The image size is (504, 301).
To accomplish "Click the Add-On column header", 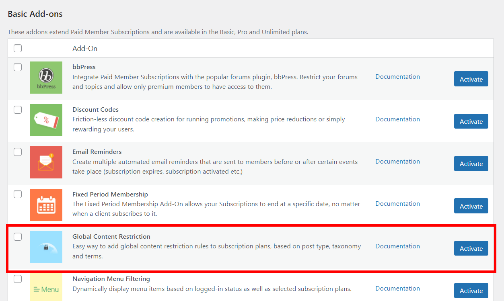I will 85,49.
